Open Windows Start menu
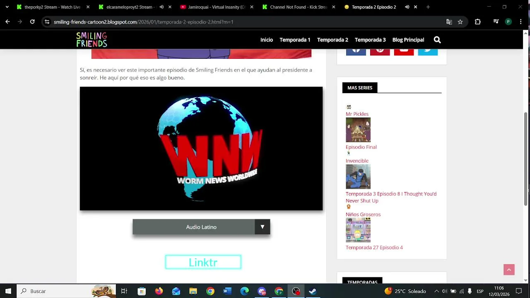 [x=8, y=291]
